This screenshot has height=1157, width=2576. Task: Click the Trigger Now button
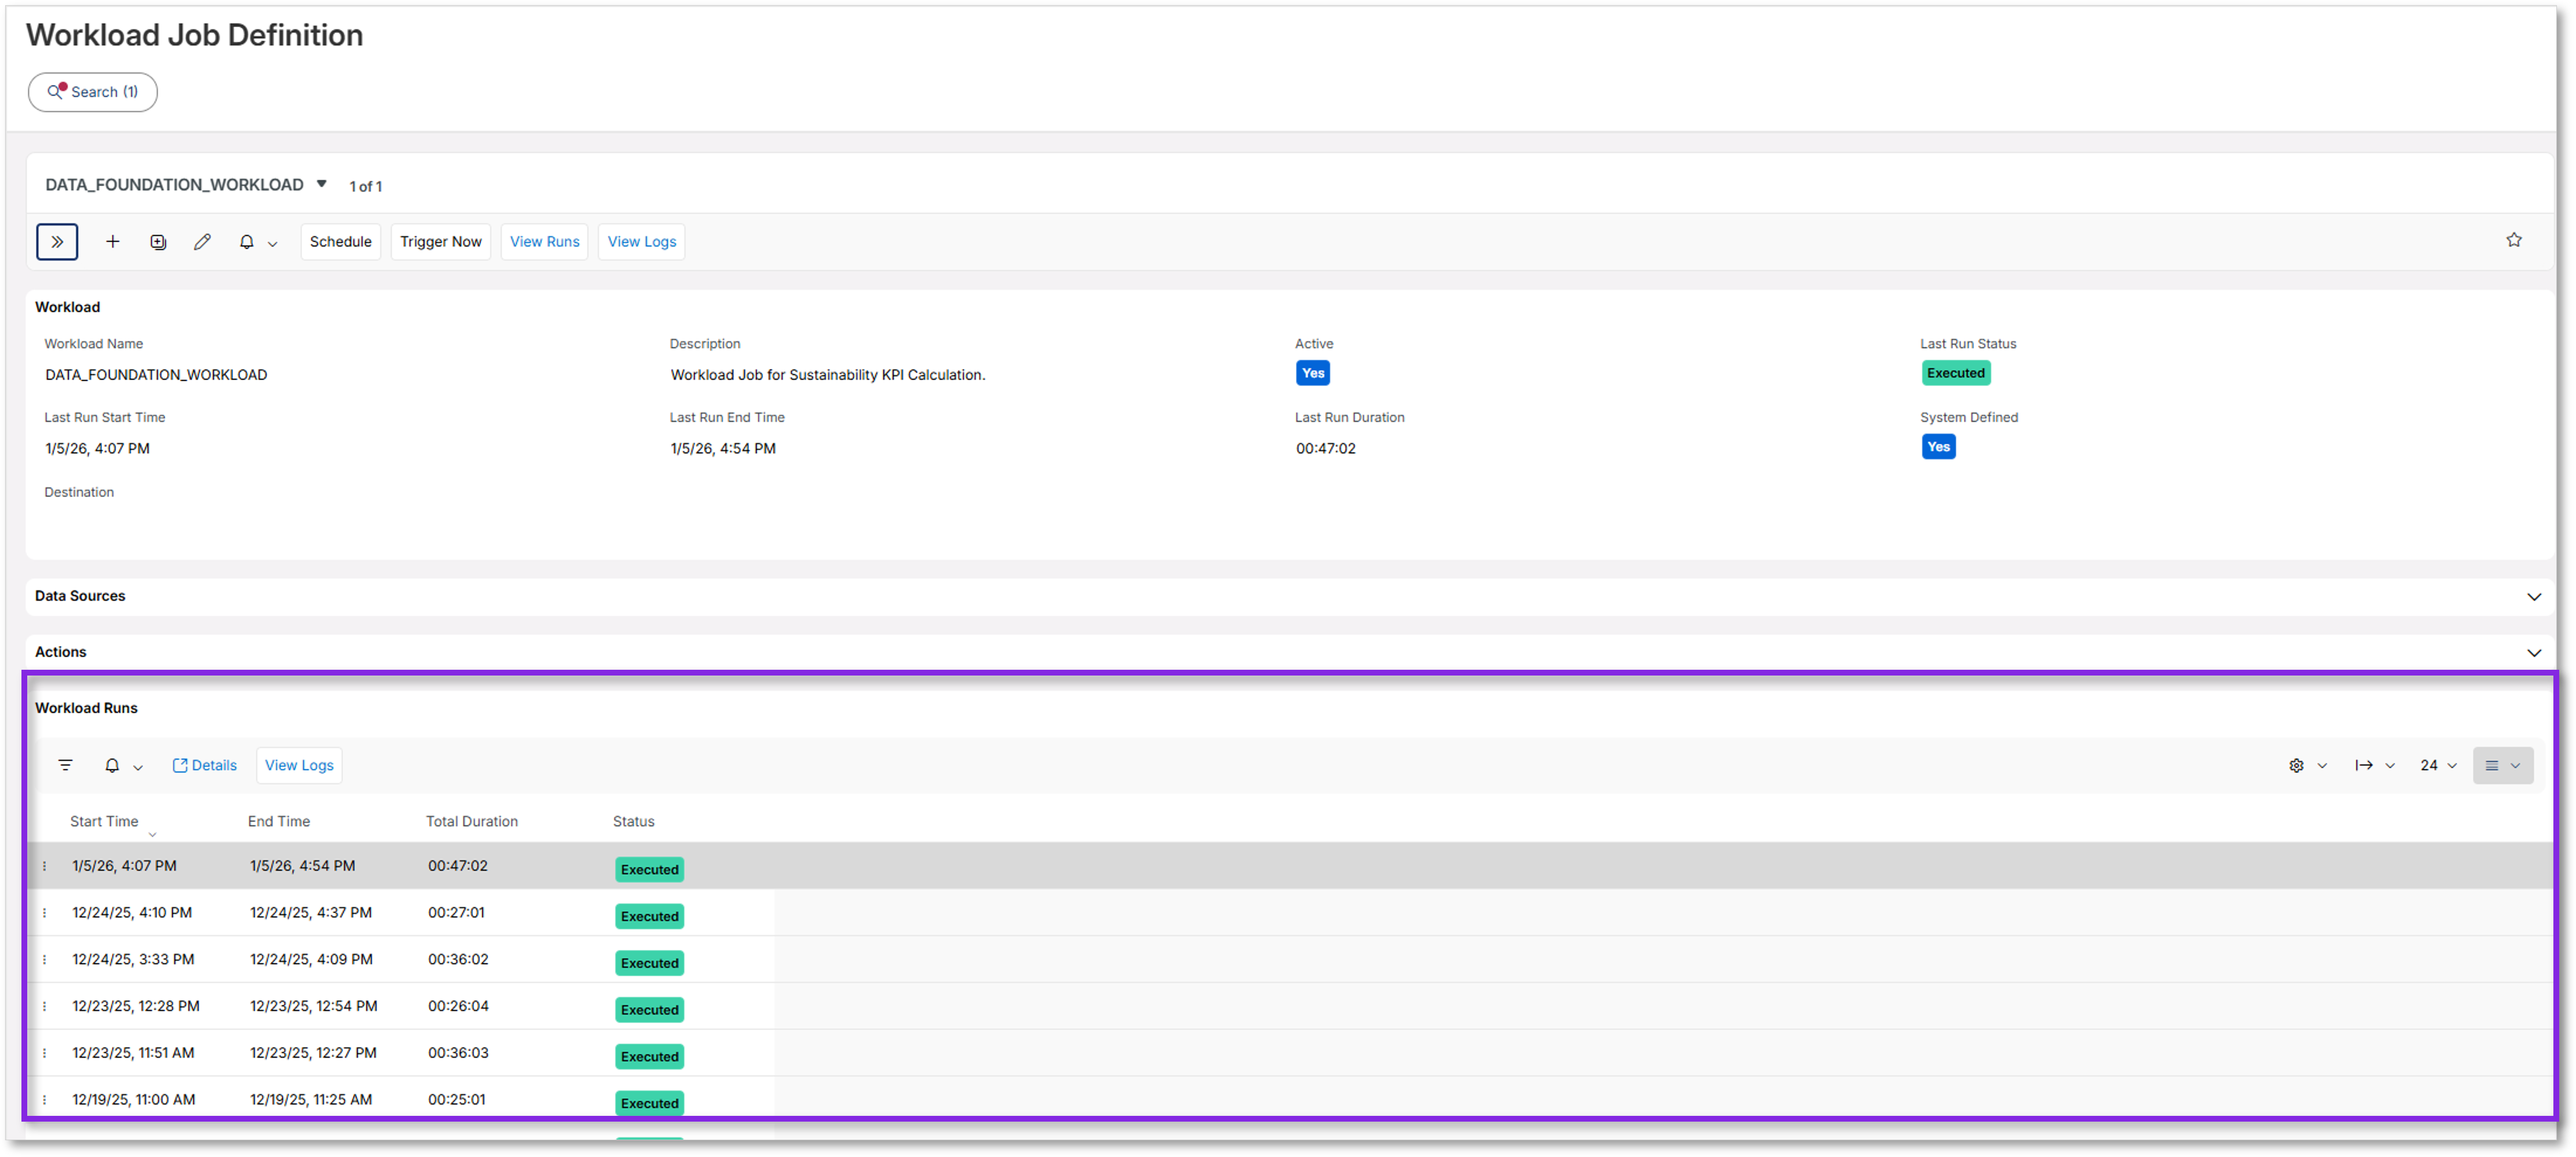[x=440, y=242]
